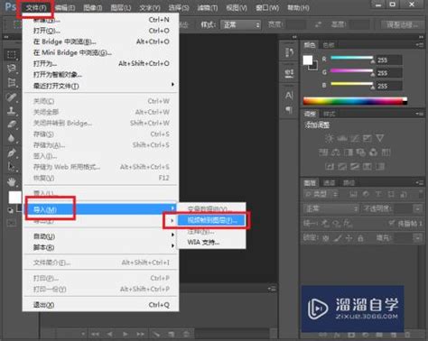Select the Crop tool
The width and height of the screenshot is (428, 341).
point(12,82)
